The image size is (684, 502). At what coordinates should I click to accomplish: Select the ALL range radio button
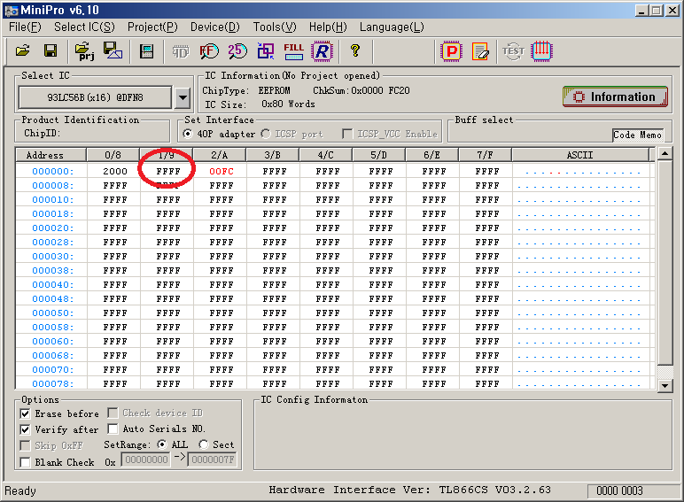[x=162, y=444]
